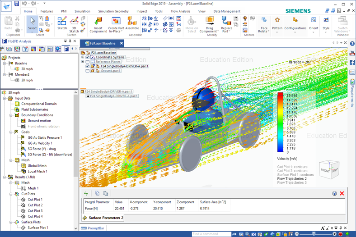The image size is (356, 237).
Task: Open the Features ribbon tab
Action: (47, 11)
